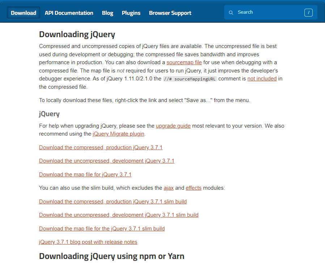The height and width of the screenshot is (264, 325).
Task: Open the Download nav tab
Action: tap(23, 13)
